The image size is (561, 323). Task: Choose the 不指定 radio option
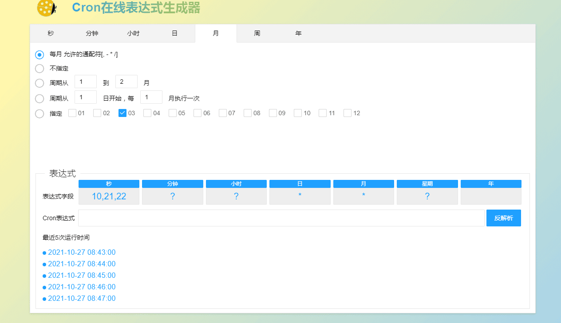click(40, 69)
